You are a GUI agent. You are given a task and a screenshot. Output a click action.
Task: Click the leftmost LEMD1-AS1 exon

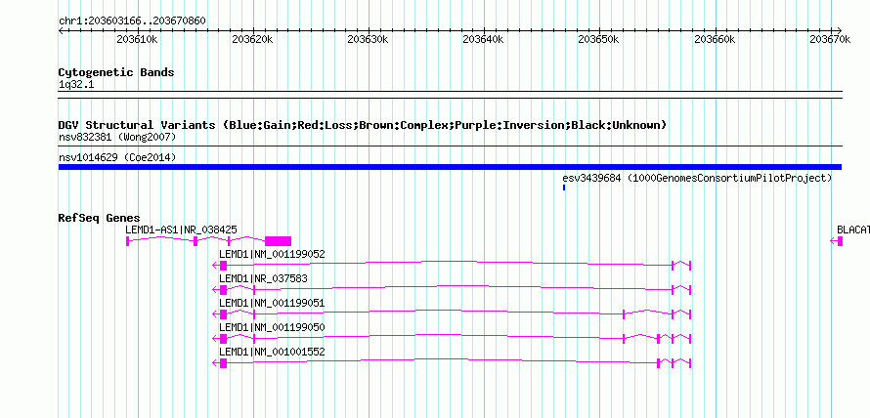128,241
